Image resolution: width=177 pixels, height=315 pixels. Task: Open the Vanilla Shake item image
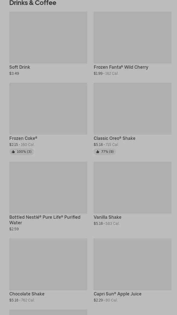pos(132,188)
